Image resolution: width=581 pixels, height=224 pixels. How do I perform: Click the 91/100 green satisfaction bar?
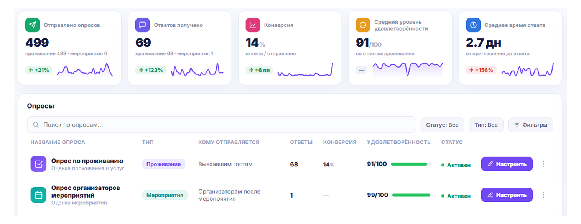[x=411, y=164]
